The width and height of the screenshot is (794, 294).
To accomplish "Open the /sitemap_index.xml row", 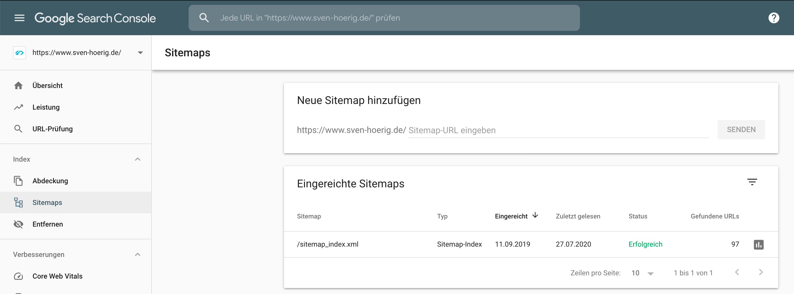I will [x=531, y=244].
